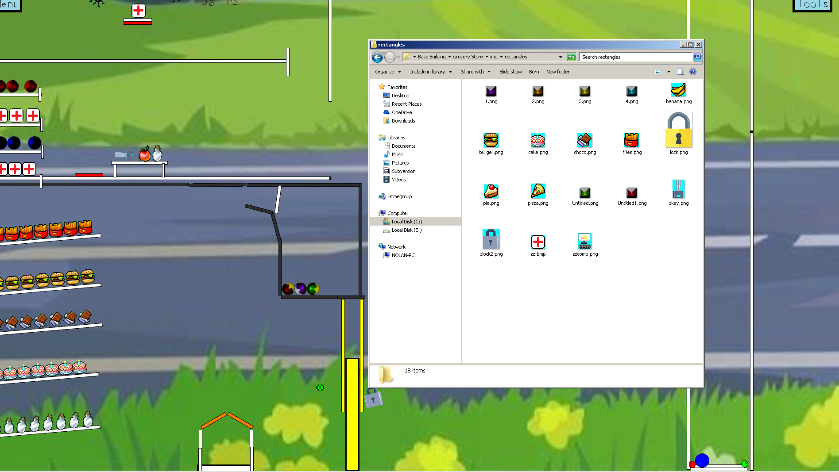
Task: Click the Back navigation arrow
Action: click(x=377, y=57)
